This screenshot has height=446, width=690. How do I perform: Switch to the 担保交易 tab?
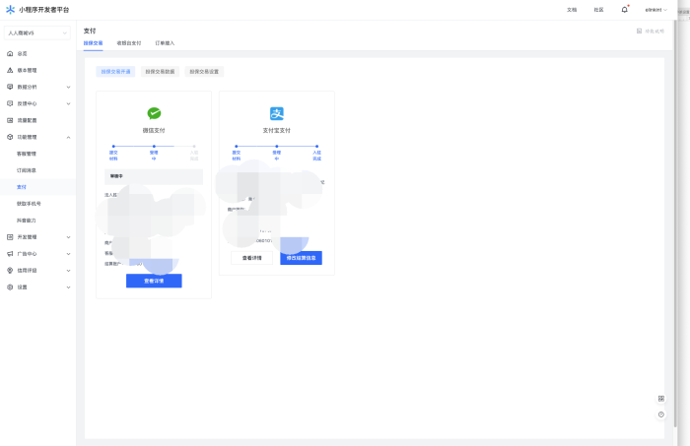tap(94, 43)
